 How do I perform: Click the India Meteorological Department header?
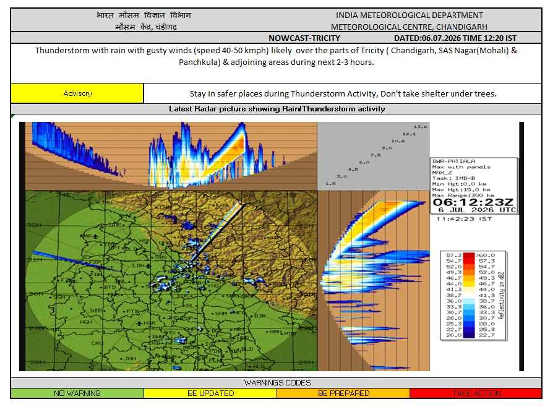coord(409,15)
